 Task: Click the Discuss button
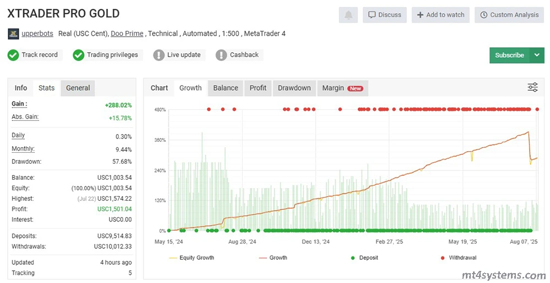[x=384, y=15]
